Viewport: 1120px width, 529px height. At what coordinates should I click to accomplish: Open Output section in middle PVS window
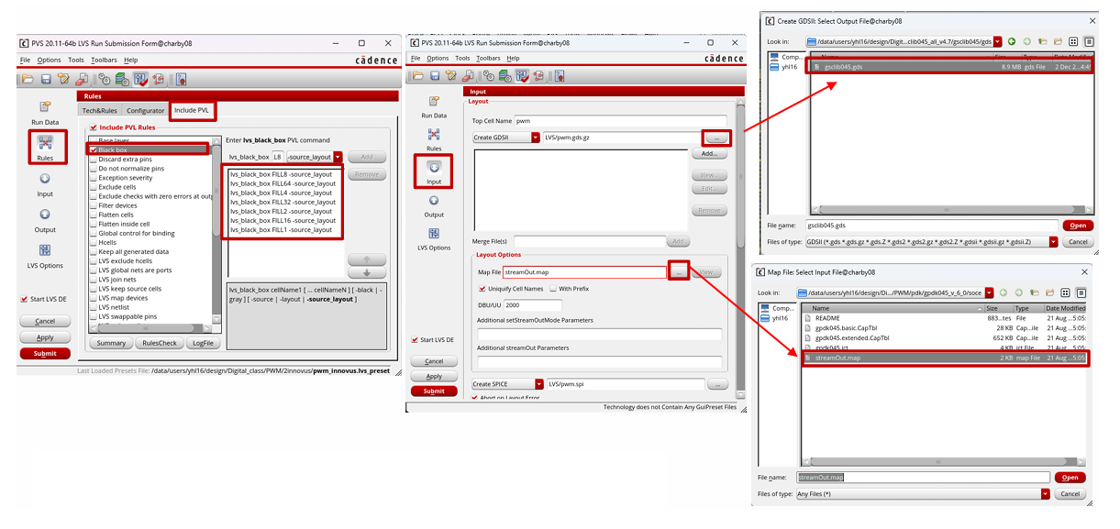pyautogui.click(x=434, y=205)
